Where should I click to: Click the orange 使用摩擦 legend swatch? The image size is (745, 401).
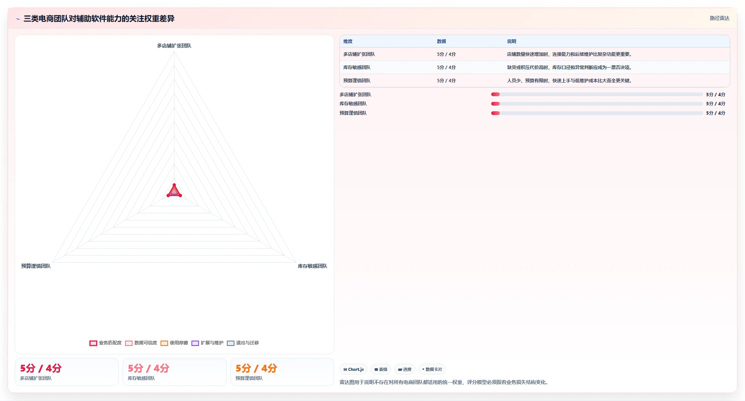point(164,343)
